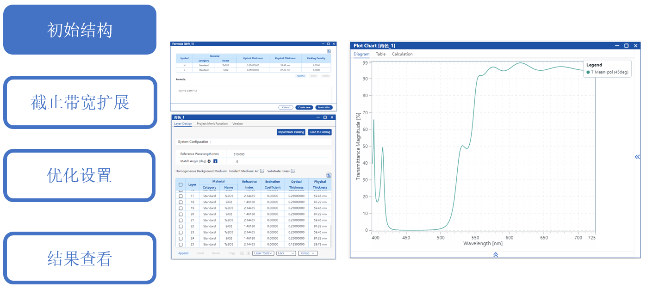Click the Match Angle info icon
The image size is (647, 289).
click(215, 161)
